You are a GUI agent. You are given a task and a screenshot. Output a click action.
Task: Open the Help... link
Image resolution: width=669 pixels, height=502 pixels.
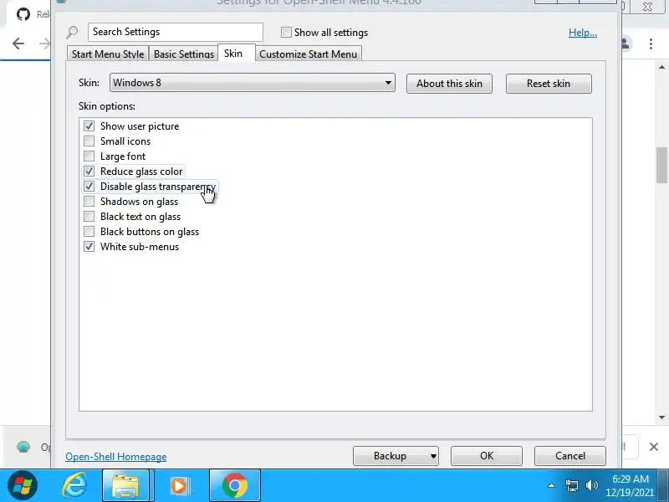(x=583, y=33)
